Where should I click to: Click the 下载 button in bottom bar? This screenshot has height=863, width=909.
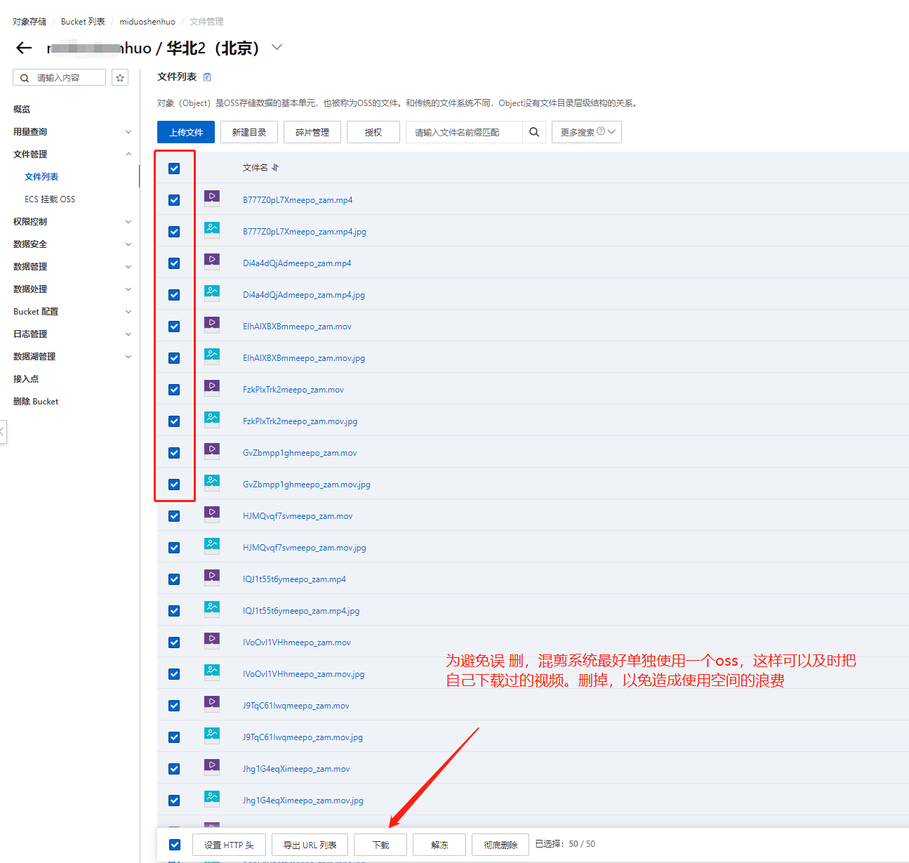[380, 845]
